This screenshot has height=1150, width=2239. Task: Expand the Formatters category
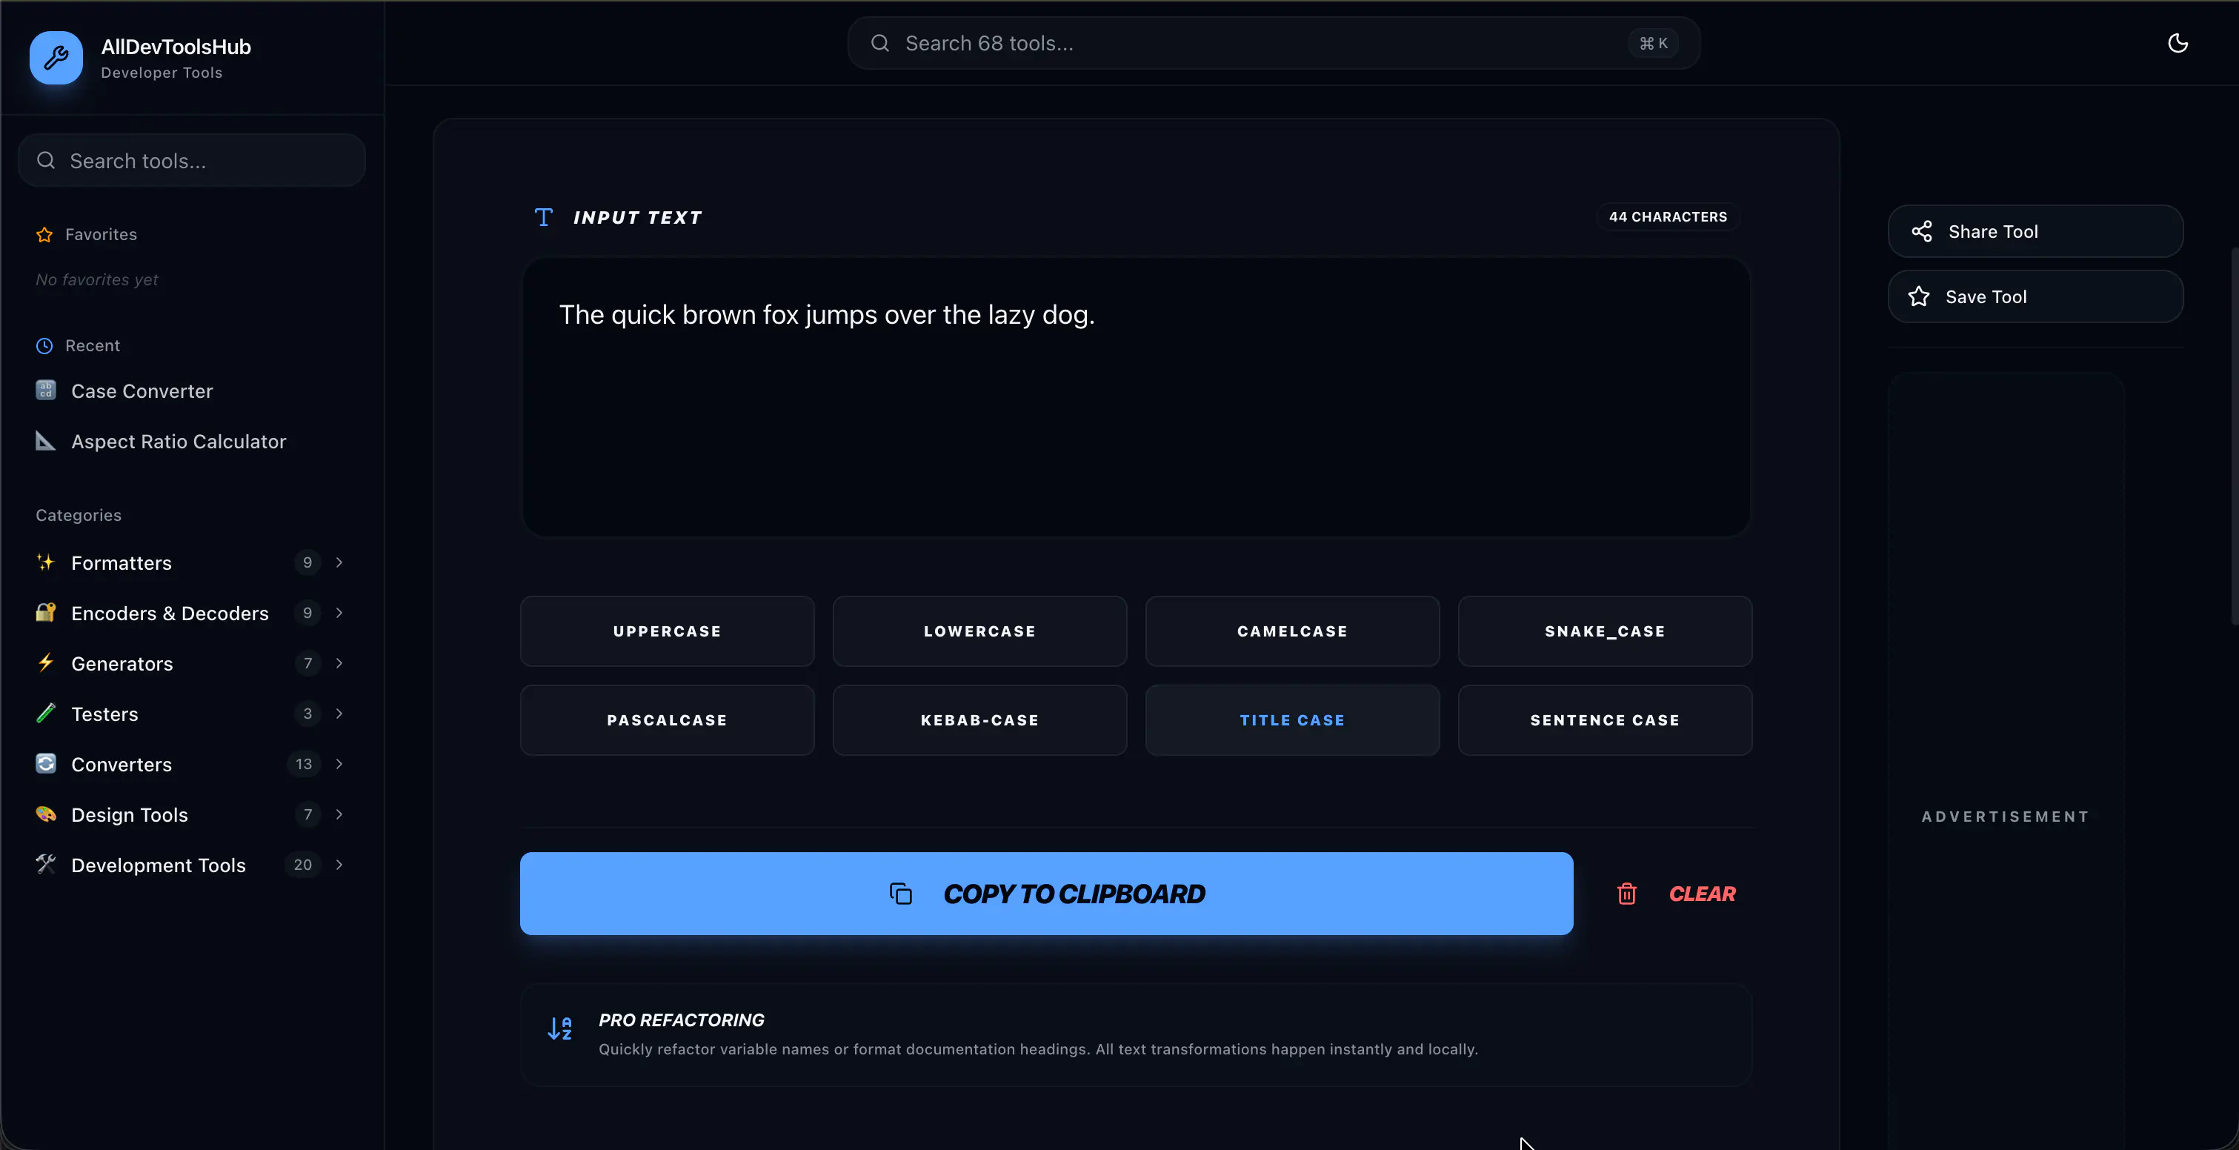pyautogui.click(x=339, y=562)
